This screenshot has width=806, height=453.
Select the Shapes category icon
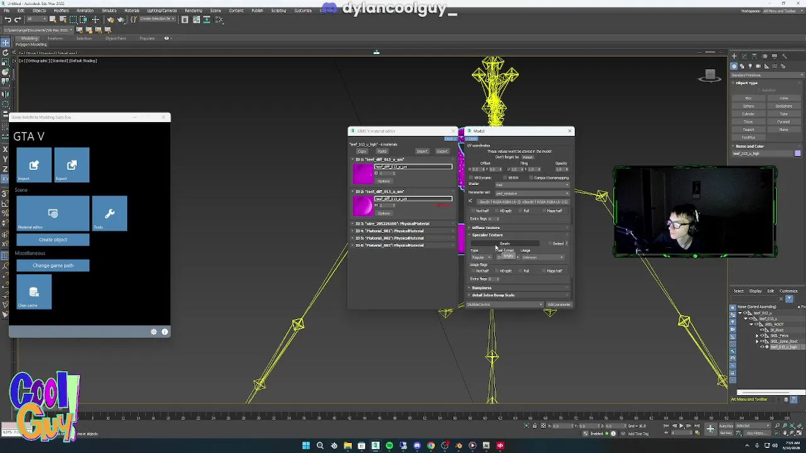(742, 66)
